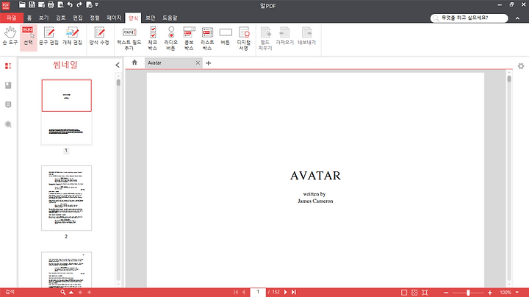Viewport: 529px width, 297px height.
Task: Open the bookmarks panel in the sidebar
Action: click(x=8, y=85)
